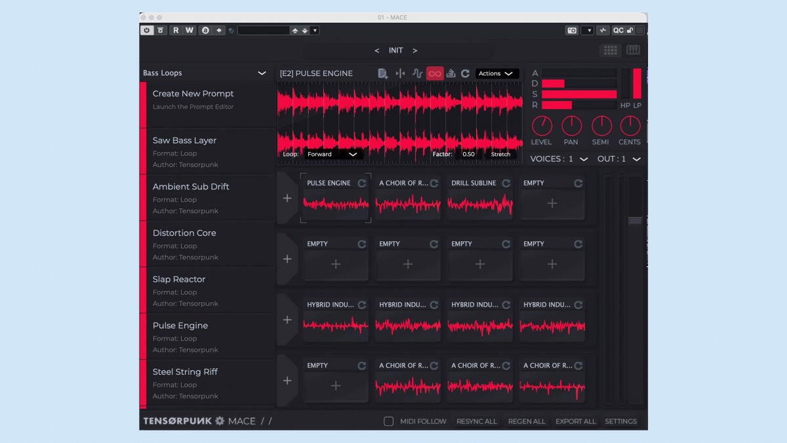Regenerate the DRILL SUBLINE pad
This screenshot has width=787, height=443.
tap(506, 183)
